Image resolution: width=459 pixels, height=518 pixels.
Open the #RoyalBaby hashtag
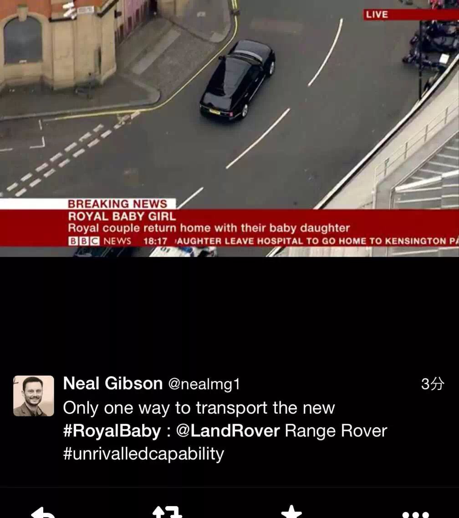[112, 431]
